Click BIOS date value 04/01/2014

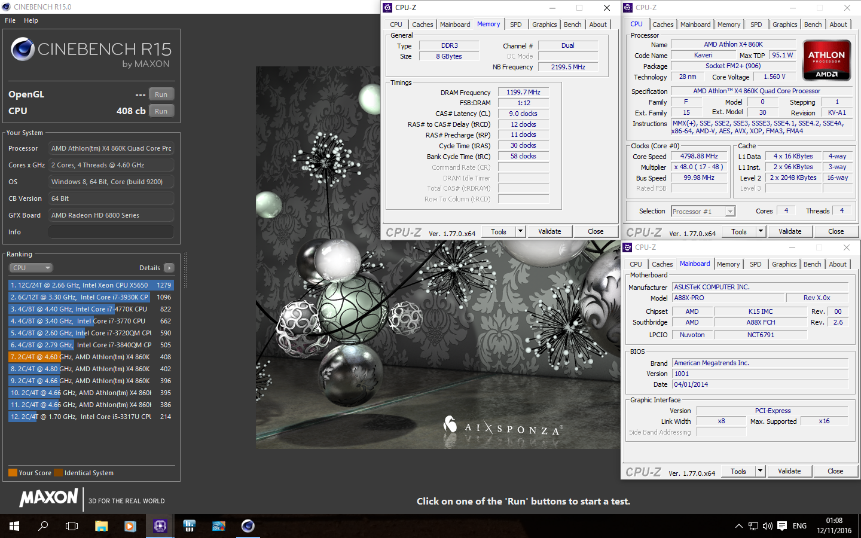pyautogui.click(x=760, y=384)
